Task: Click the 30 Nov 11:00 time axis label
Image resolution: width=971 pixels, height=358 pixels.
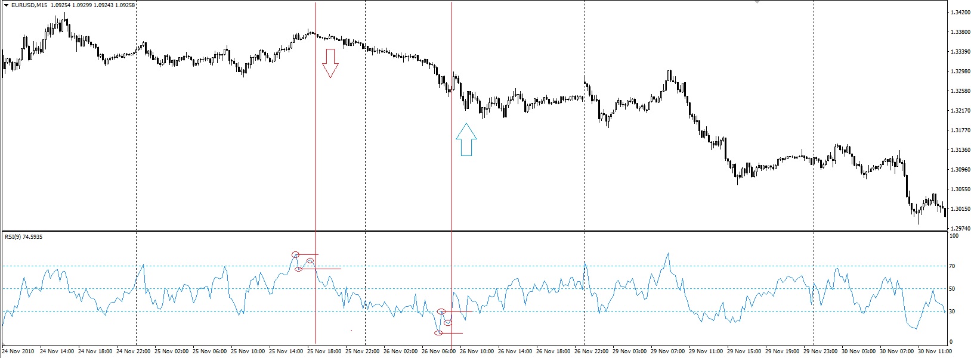Action: pyautogui.click(x=935, y=351)
